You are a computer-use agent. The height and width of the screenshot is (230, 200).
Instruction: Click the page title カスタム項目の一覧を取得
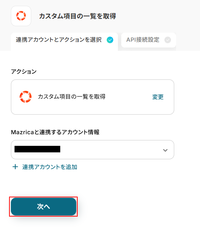pyautogui.click(x=77, y=16)
